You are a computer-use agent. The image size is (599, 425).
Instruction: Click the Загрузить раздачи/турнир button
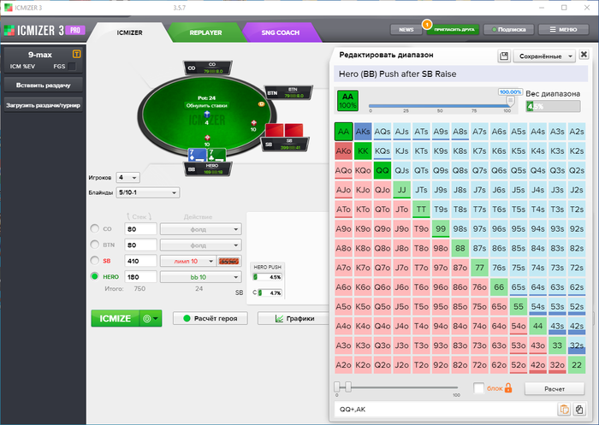[x=43, y=105]
